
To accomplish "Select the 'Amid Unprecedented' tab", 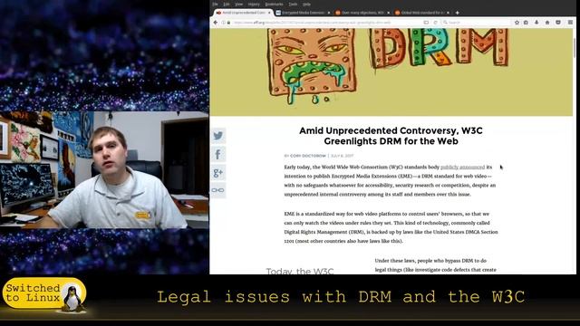I will click(x=243, y=13).
